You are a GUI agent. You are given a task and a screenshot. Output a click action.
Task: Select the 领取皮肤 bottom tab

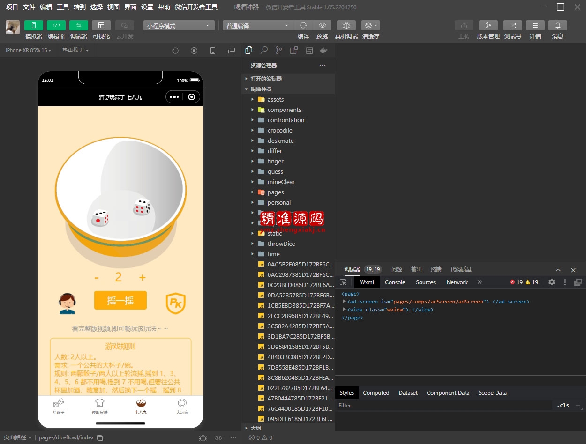coord(100,406)
